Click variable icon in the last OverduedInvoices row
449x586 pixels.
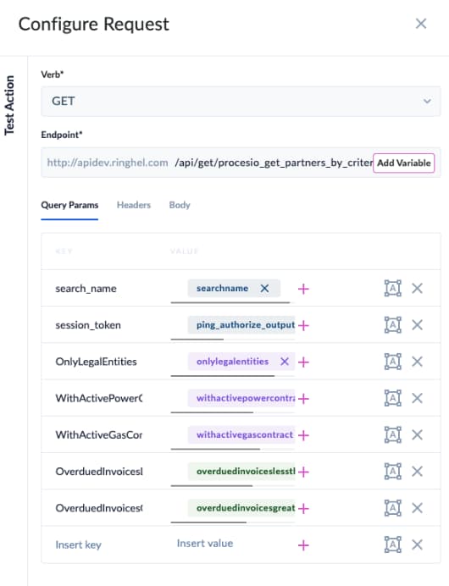[392, 508]
